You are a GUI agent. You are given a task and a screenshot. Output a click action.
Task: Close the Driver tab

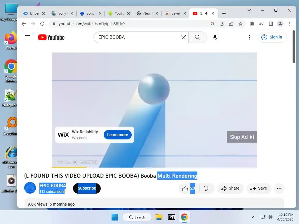(44, 13)
